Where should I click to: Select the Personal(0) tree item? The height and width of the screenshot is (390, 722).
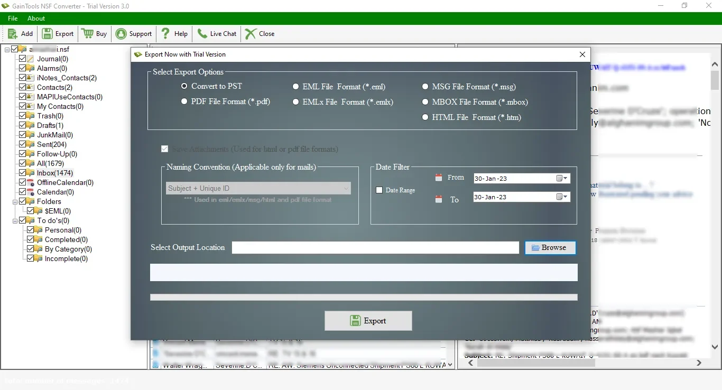point(63,230)
